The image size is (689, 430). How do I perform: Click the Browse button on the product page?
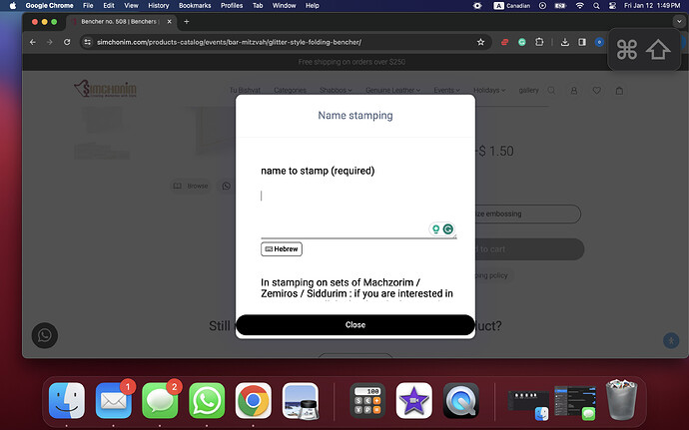pos(191,186)
